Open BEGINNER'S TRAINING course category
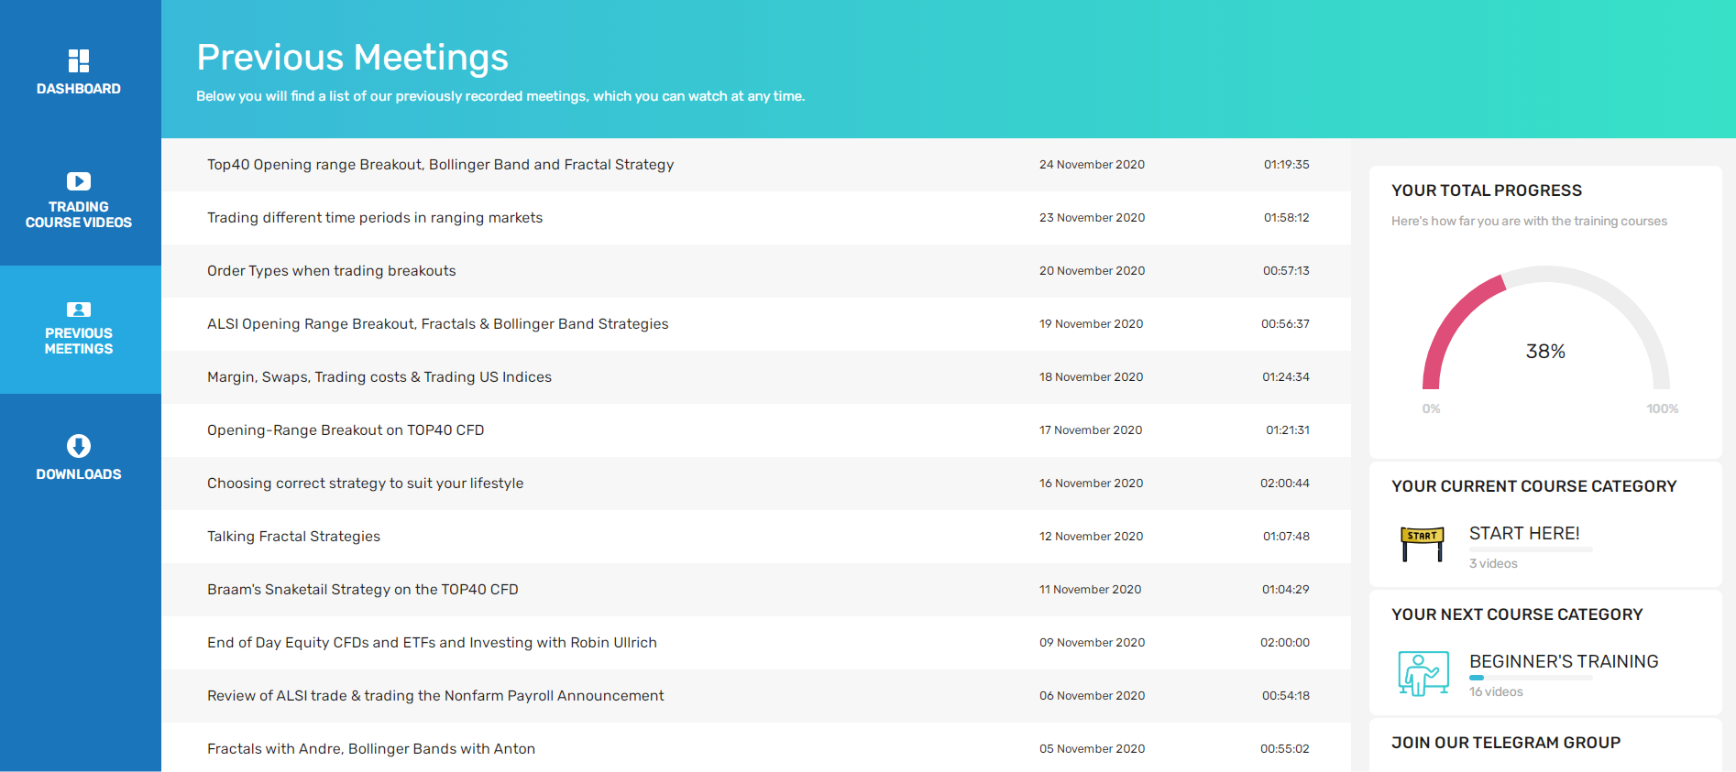Image resolution: width=1736 pixels, height=772 pixels. [x=1564, y=661]
